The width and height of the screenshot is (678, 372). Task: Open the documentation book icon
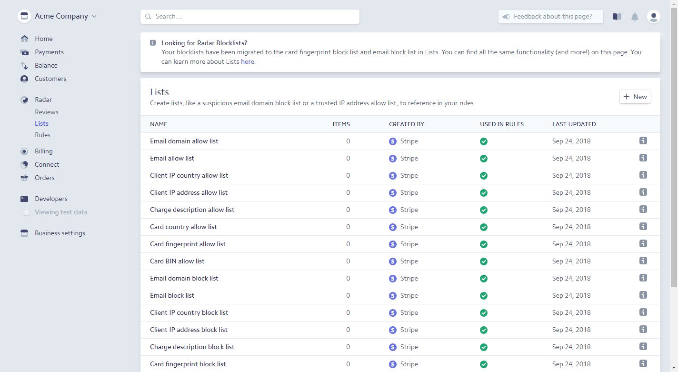pos(617,17)
